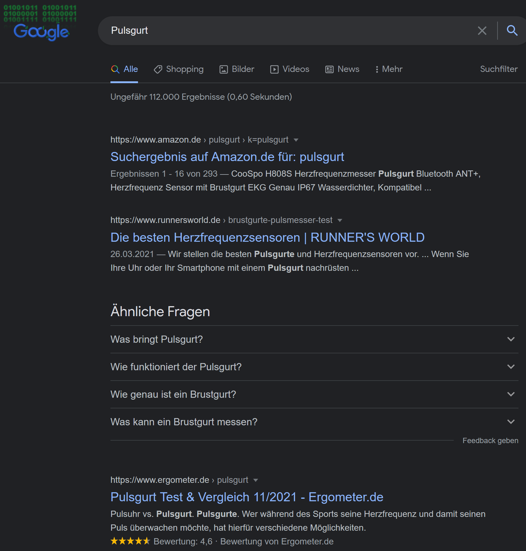This screenshot has height=551, width=526.
Task: Click the Videos play icon
Action: 274,69
